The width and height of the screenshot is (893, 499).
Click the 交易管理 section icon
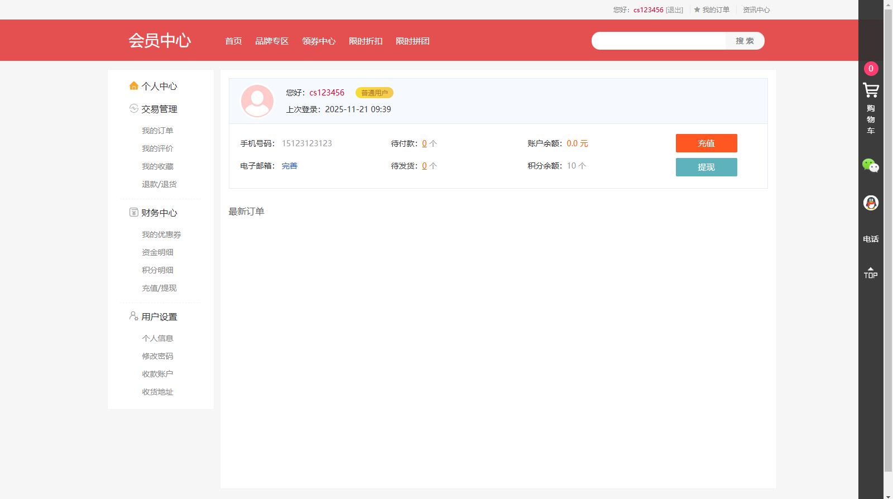point(133,108)
